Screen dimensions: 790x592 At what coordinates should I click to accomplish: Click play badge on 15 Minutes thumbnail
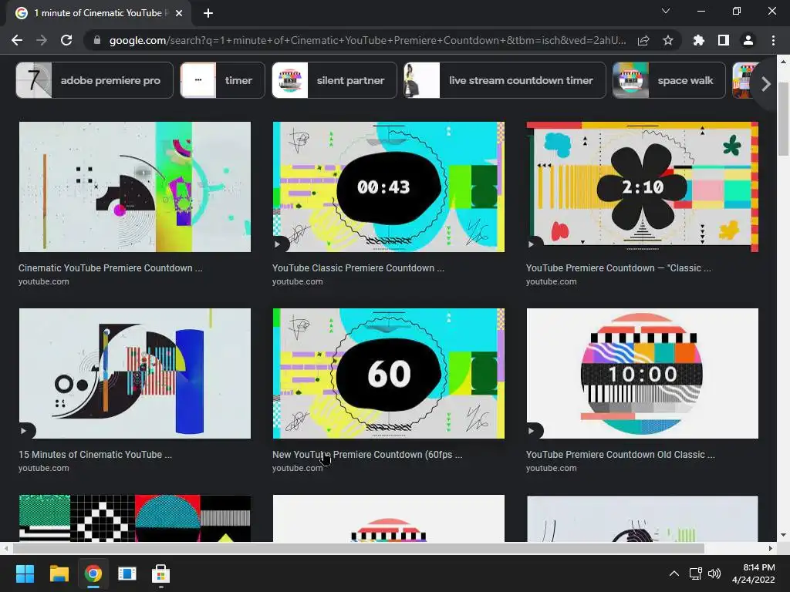tap(25, 431)
